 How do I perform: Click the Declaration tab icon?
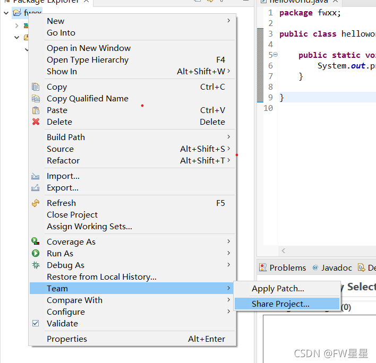[361, 267]
